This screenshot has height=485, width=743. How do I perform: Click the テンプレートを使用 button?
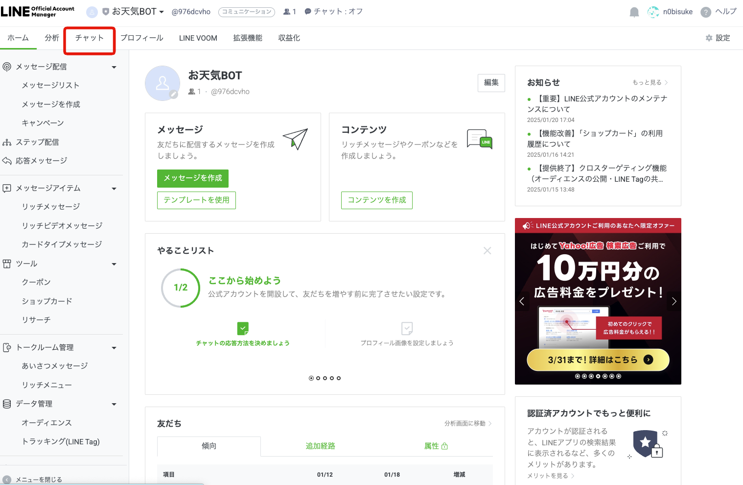[x=196, y=200]
